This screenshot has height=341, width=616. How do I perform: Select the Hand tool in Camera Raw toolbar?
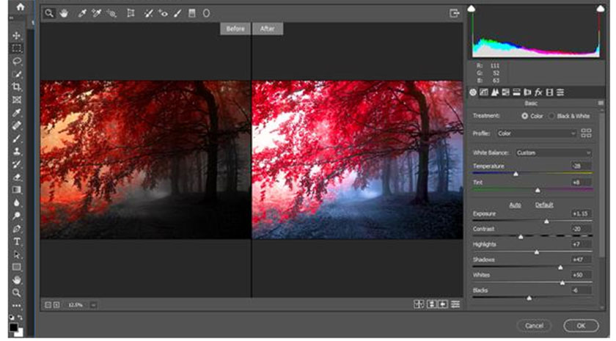point(64,13)
